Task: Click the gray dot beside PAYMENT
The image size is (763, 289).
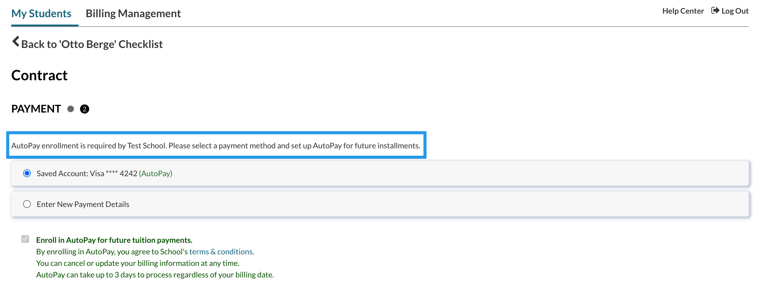Action: point(70,109)
